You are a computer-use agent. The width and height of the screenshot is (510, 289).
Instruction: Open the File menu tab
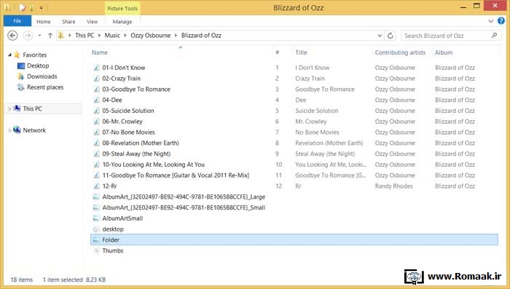coord(17,21)
